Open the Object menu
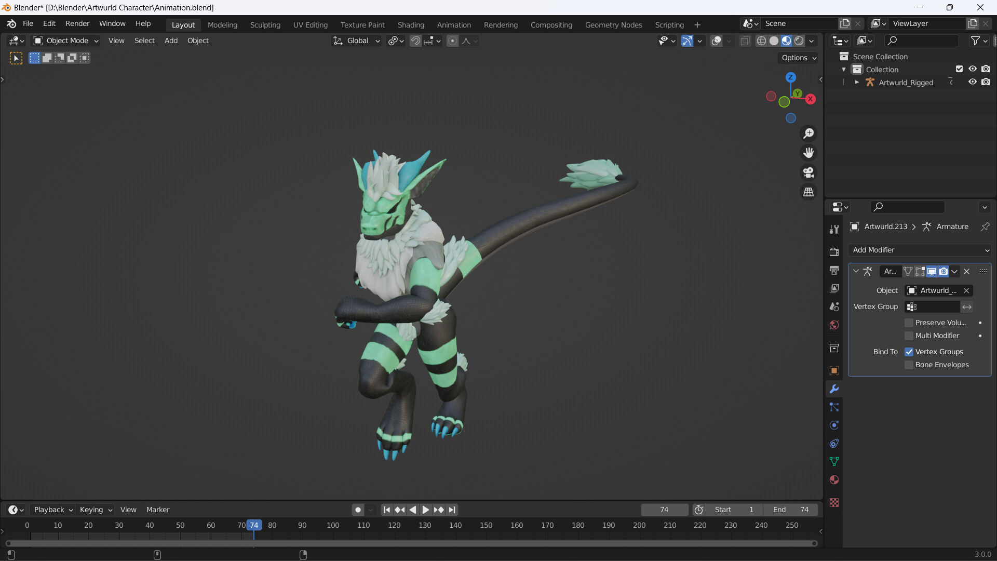Screen dimensions: 997x561 click(198, 41)
